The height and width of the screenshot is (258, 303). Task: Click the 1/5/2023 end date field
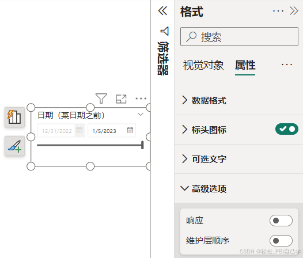point(112,131)
